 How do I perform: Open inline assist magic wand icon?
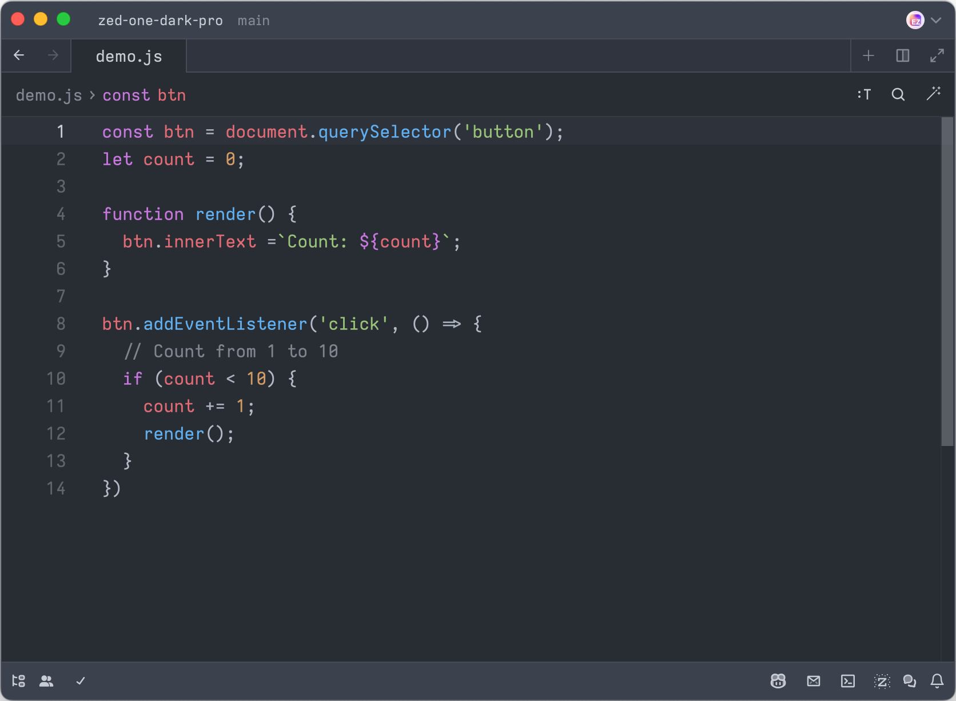(x=934, y=93)
